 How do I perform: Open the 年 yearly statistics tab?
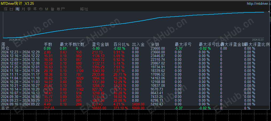[x=35, y=9]
